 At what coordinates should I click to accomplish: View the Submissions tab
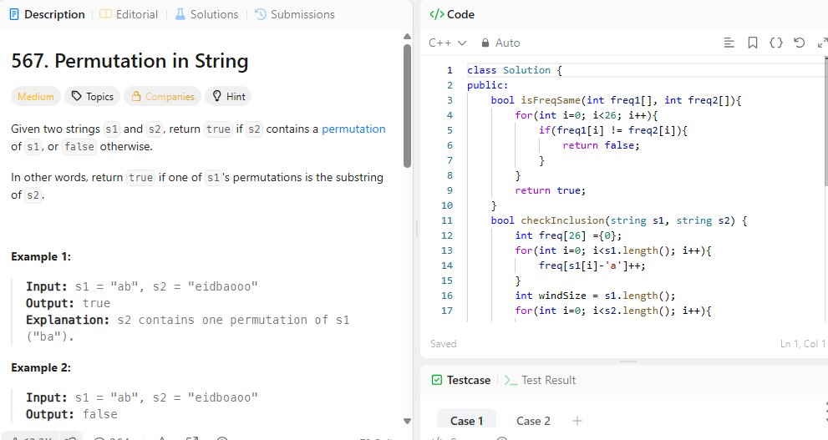(295, 14)
